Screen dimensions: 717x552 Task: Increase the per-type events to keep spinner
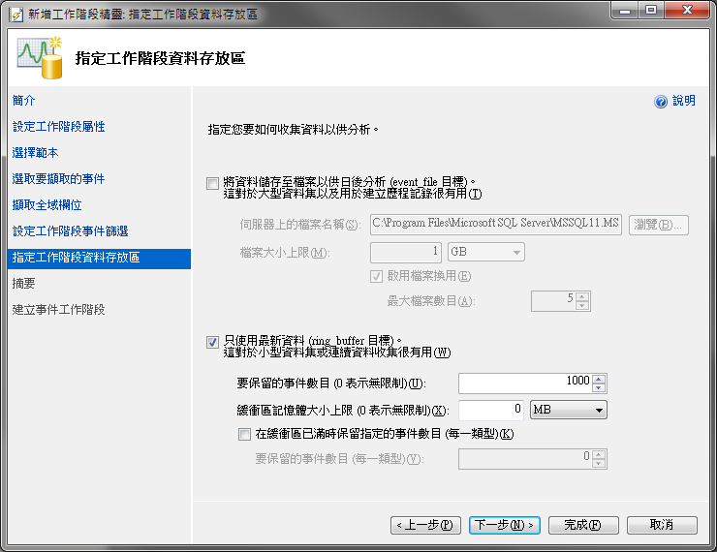(599, 454)
